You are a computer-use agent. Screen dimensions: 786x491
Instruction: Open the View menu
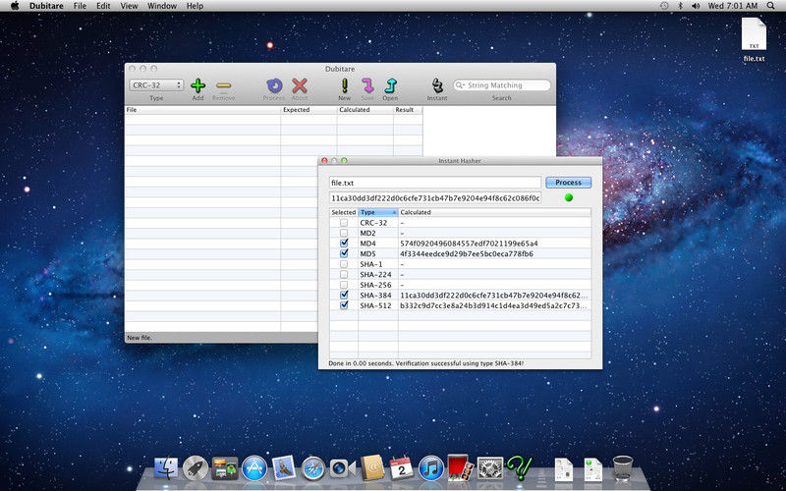(129, 6)
